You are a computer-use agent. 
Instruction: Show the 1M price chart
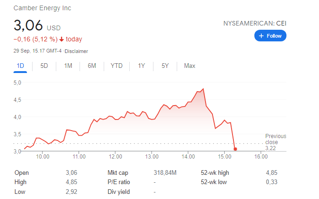(x=68, y=66)
